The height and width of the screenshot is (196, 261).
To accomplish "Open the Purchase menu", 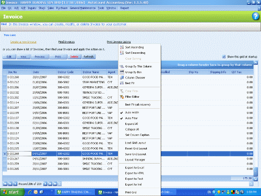I will (62, 8).
